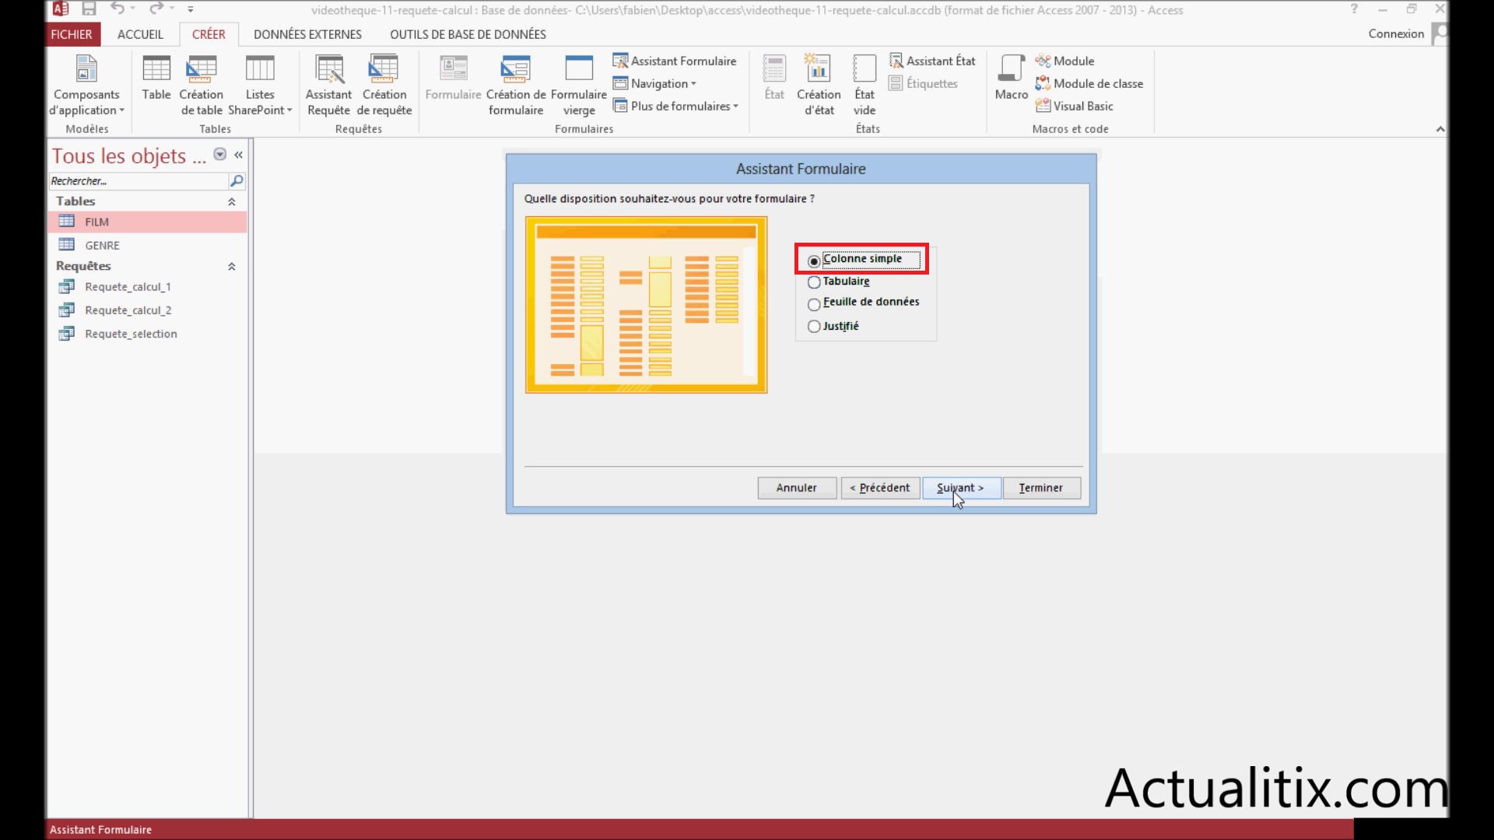
Task: Click Création de requête icon
Action: [384, 85]
